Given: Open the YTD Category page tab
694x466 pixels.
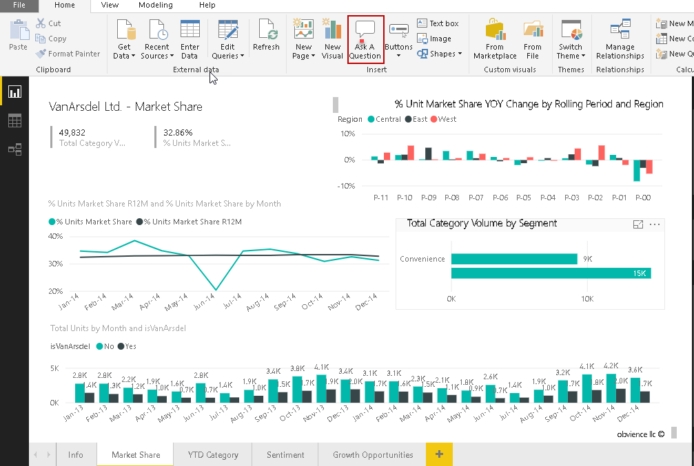Looking at the screenshot, I should pyautogui.click(x=213, y=454).
